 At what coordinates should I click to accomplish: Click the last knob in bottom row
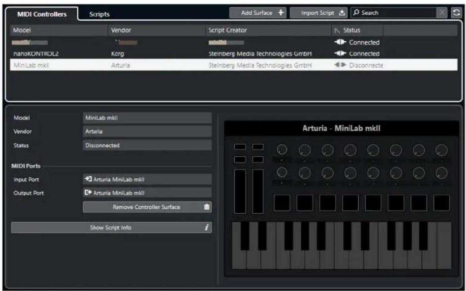(441, 173)
